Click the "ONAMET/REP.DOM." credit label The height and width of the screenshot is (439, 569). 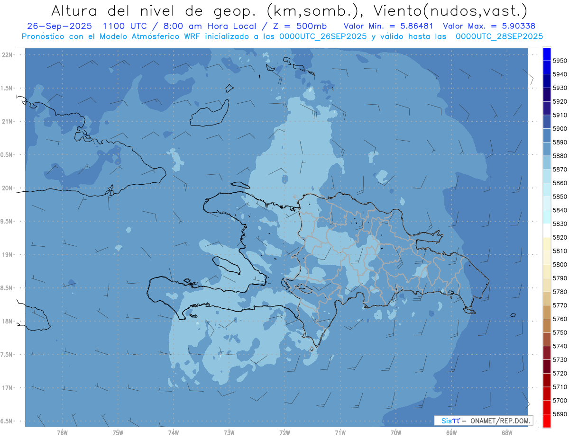(500, 421)
